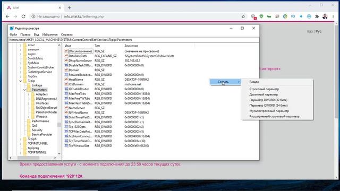Reload the Altel page
The height and width of the screenshot is (191, 340).
pyautogui.click(x=23, y=16)
